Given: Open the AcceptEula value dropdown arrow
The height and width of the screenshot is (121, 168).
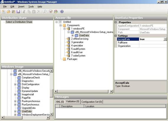Looking at the screenshot, I should pos(165,39).
